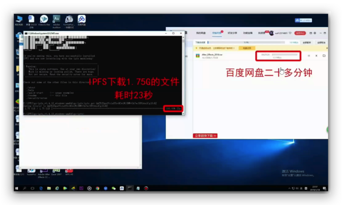The width and height of the screenshot is (342, 205).
Task: Open the notification center icon
Action: pyautogui.click(x=324, y=188)
